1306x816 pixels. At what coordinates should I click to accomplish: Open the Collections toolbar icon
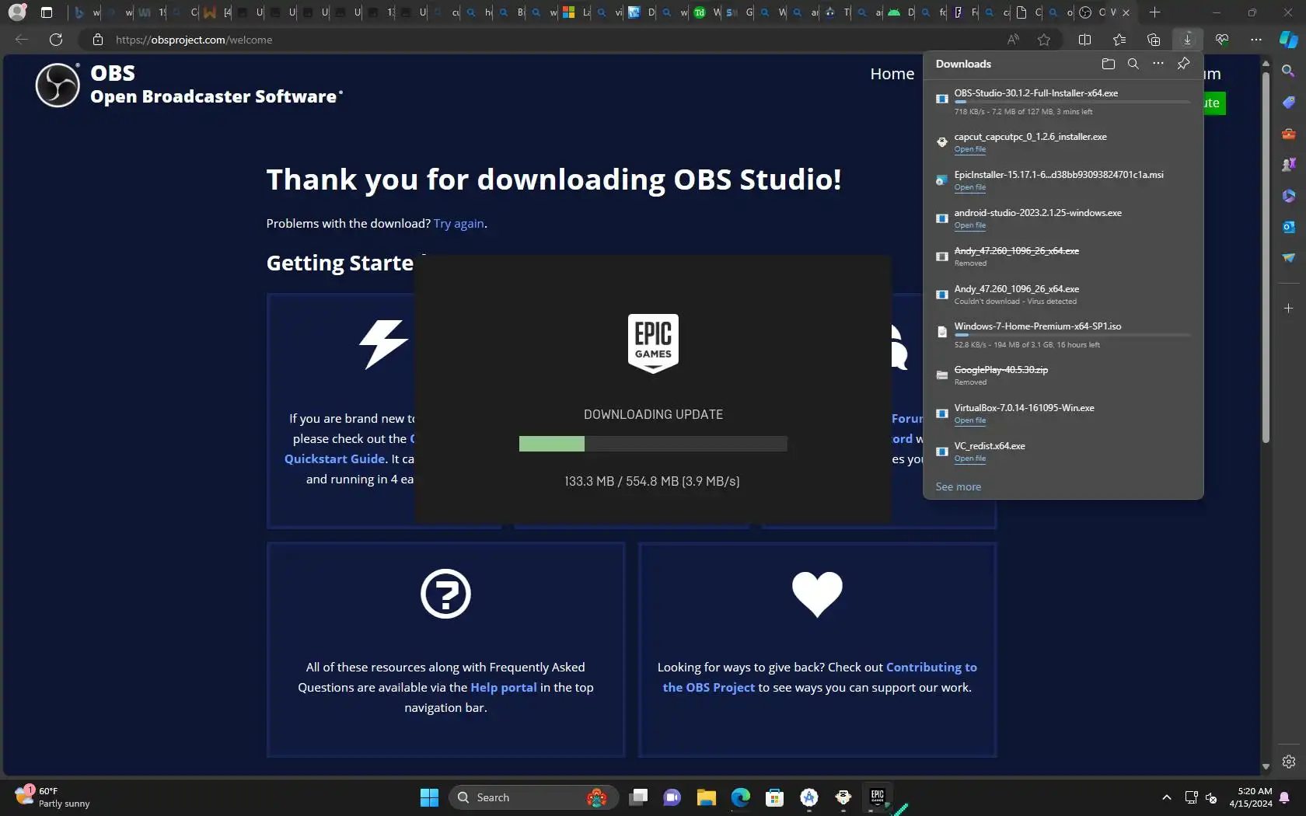[1154, 40]
